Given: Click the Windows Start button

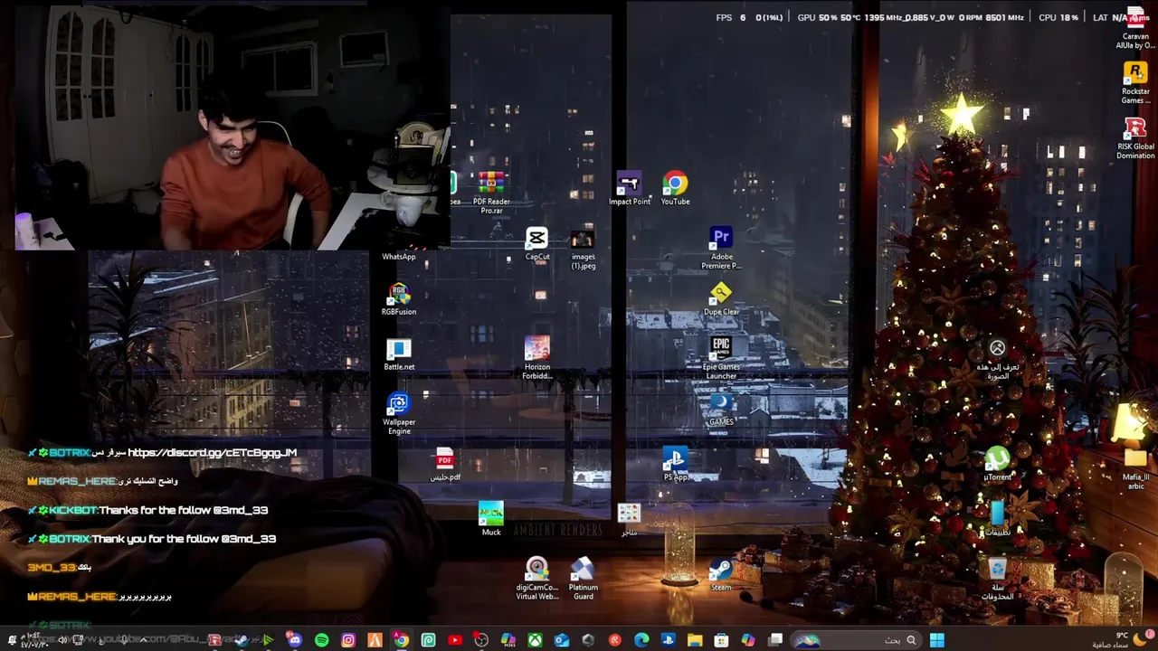Looking at the screenshot, I should [x=936, y=640].
